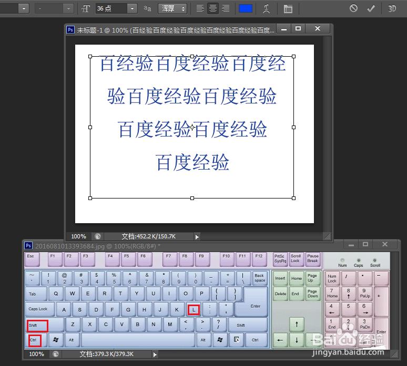Click the font size TT icon

coord(86,9)
